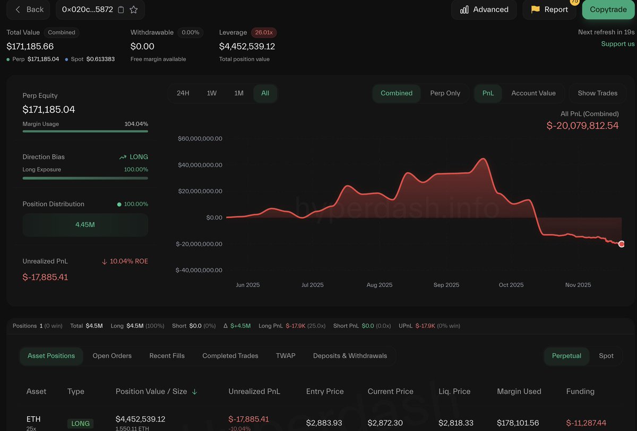The width and height of the screenshot is (637, 431).
Task: Click the Asset column header
Action: (37, 391)
